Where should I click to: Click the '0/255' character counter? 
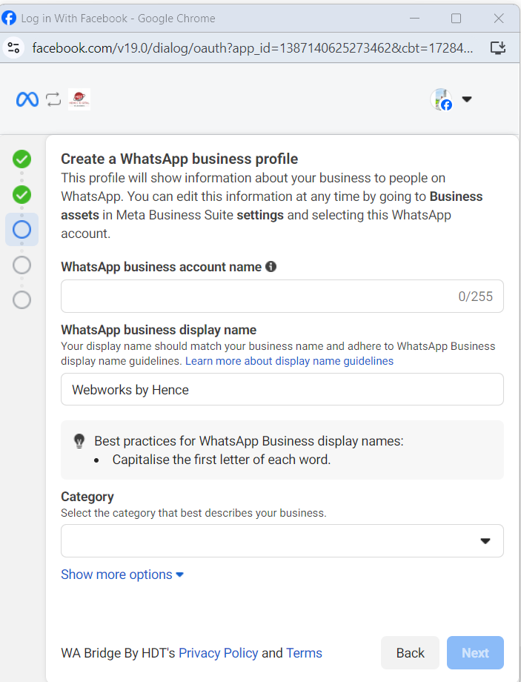(x=475, y=297)
